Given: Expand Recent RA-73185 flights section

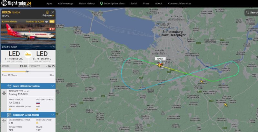Looking at the screenshot, I should [28, 115].
